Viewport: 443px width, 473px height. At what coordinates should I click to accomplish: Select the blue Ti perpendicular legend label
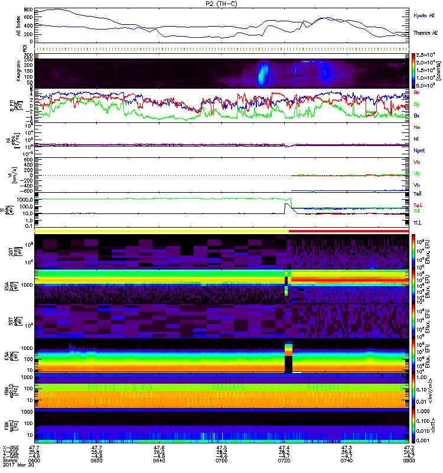pos(417,223)
